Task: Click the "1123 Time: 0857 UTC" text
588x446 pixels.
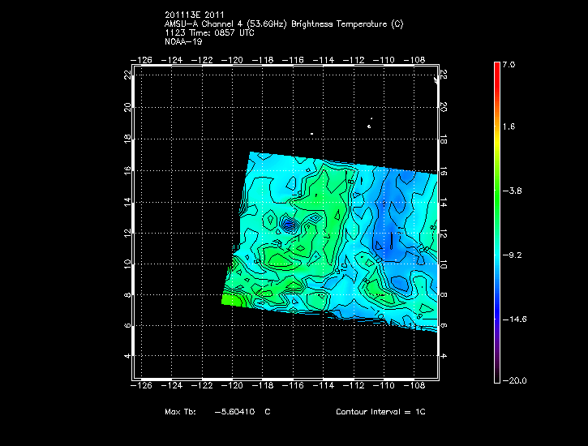Action: click(x=209, y=32)
